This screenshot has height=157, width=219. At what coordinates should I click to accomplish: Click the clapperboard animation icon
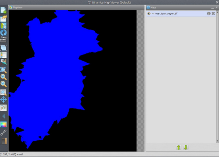(4, 40)
